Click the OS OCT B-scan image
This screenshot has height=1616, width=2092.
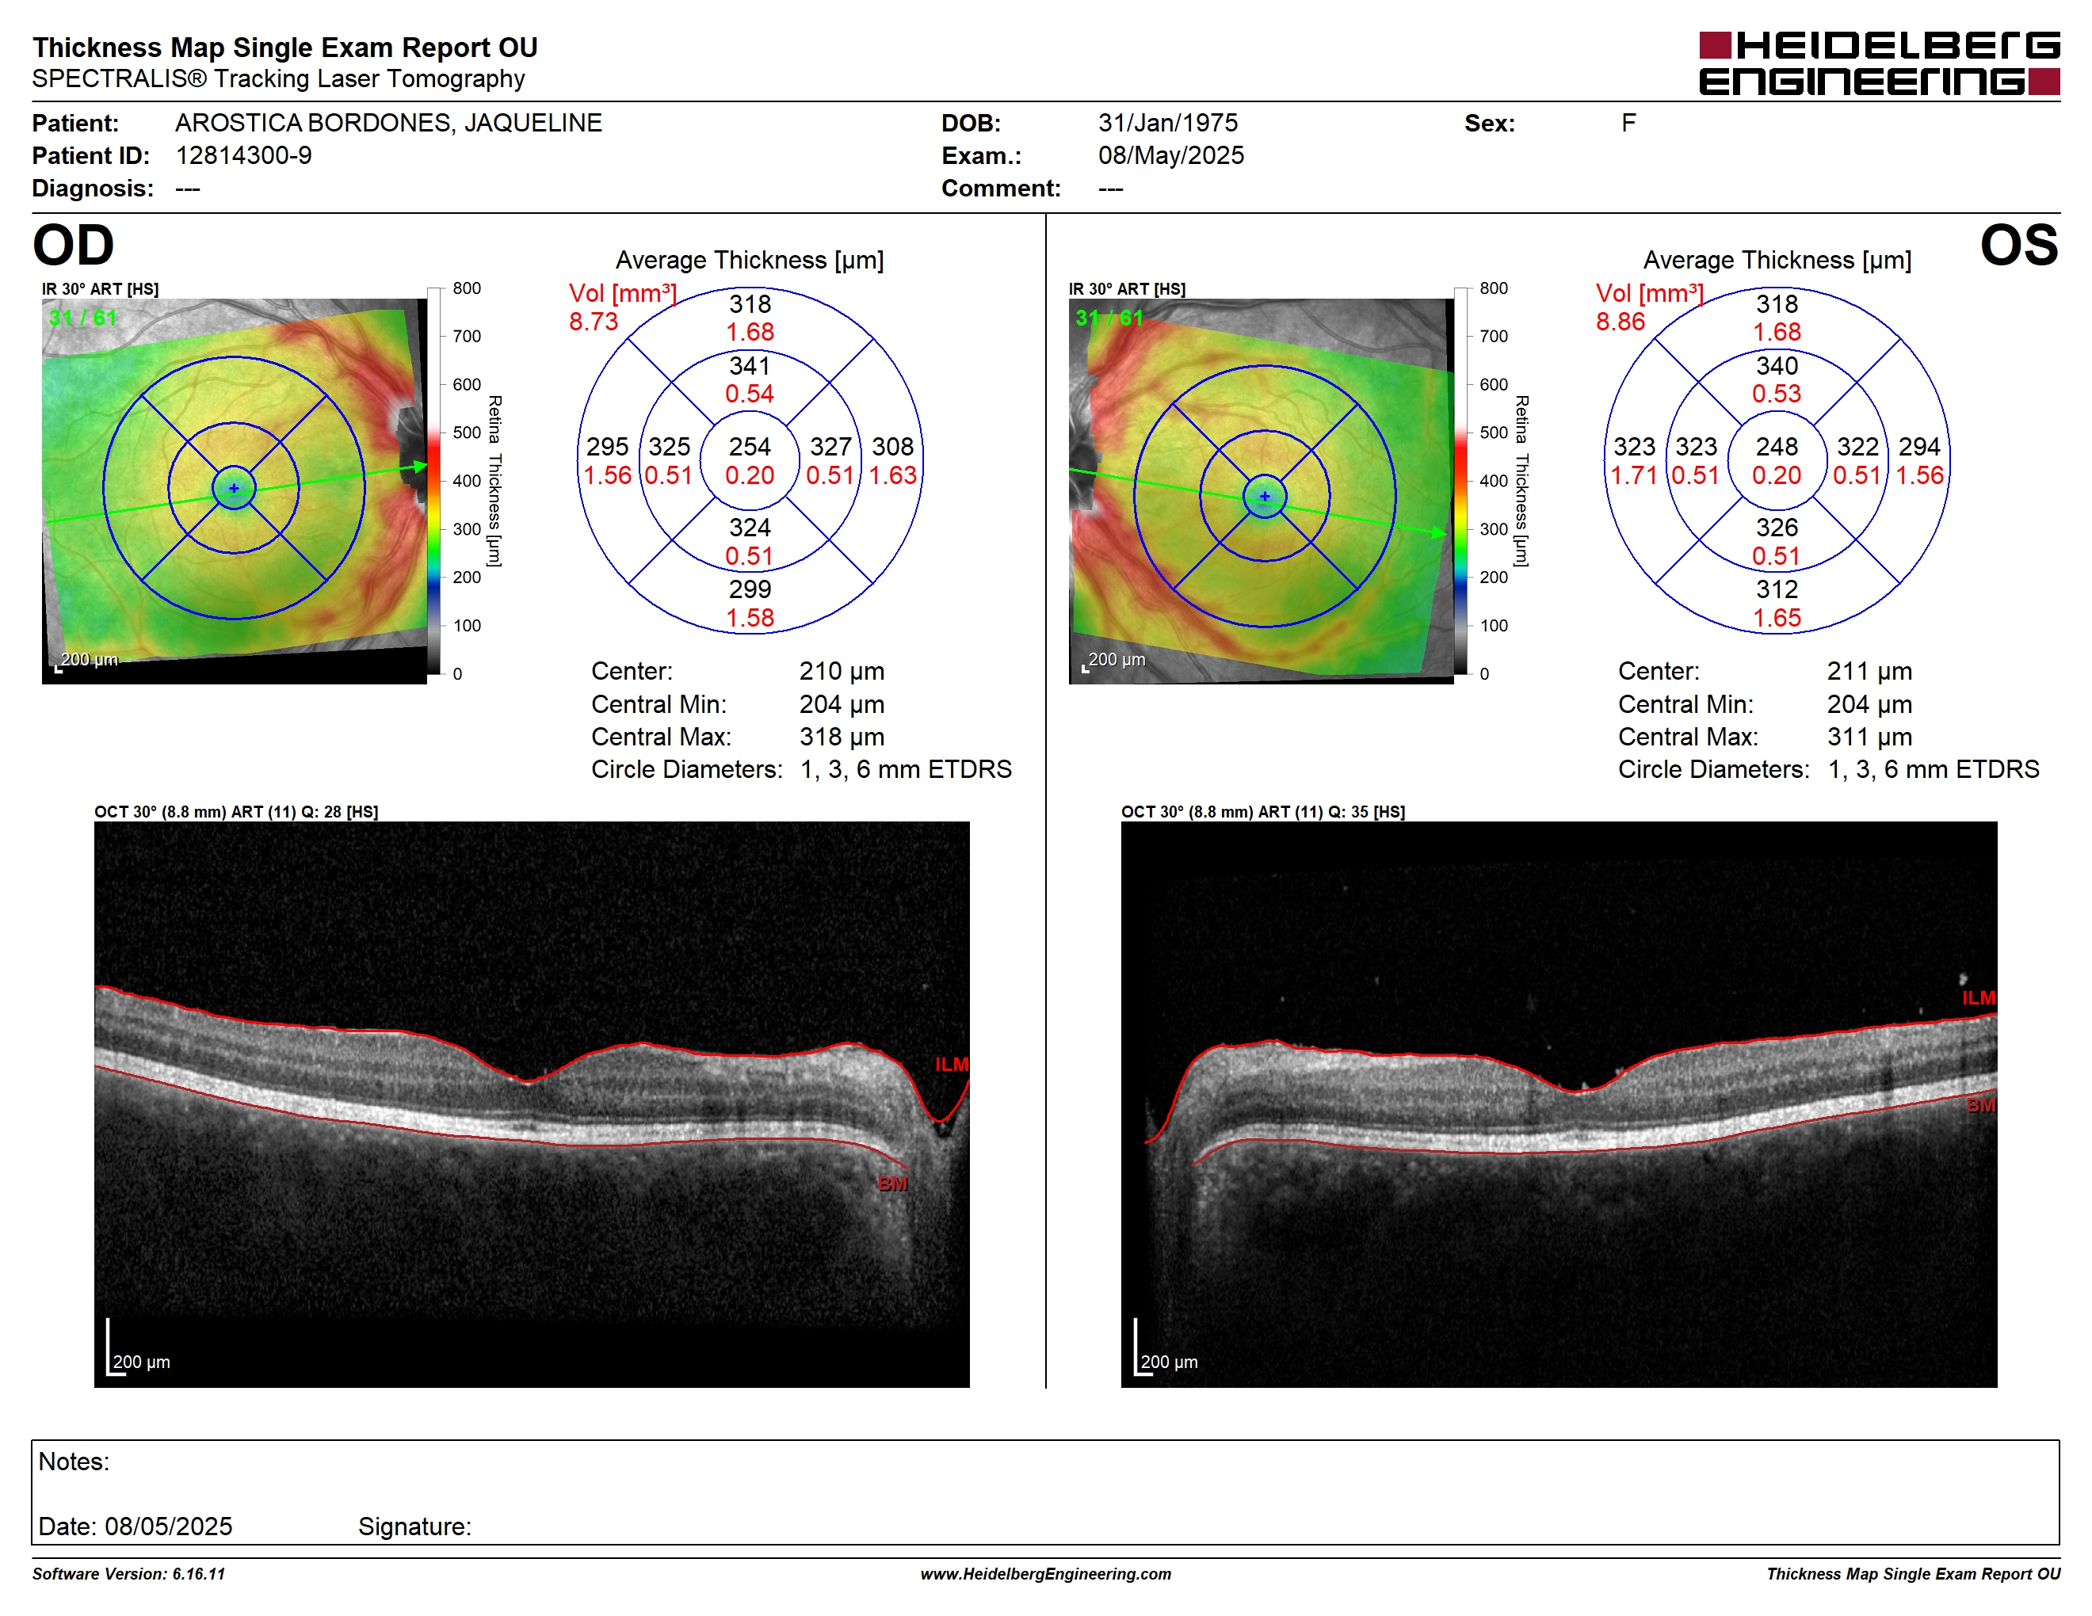tap(1559, 1103)
